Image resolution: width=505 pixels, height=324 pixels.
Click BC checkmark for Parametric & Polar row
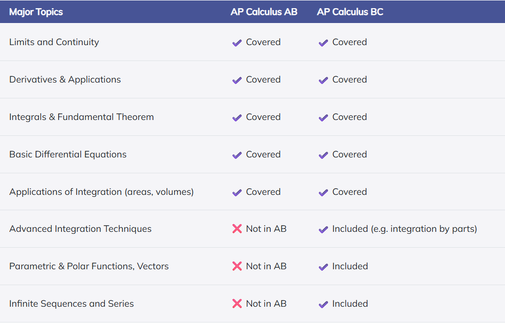coord(323,267)
